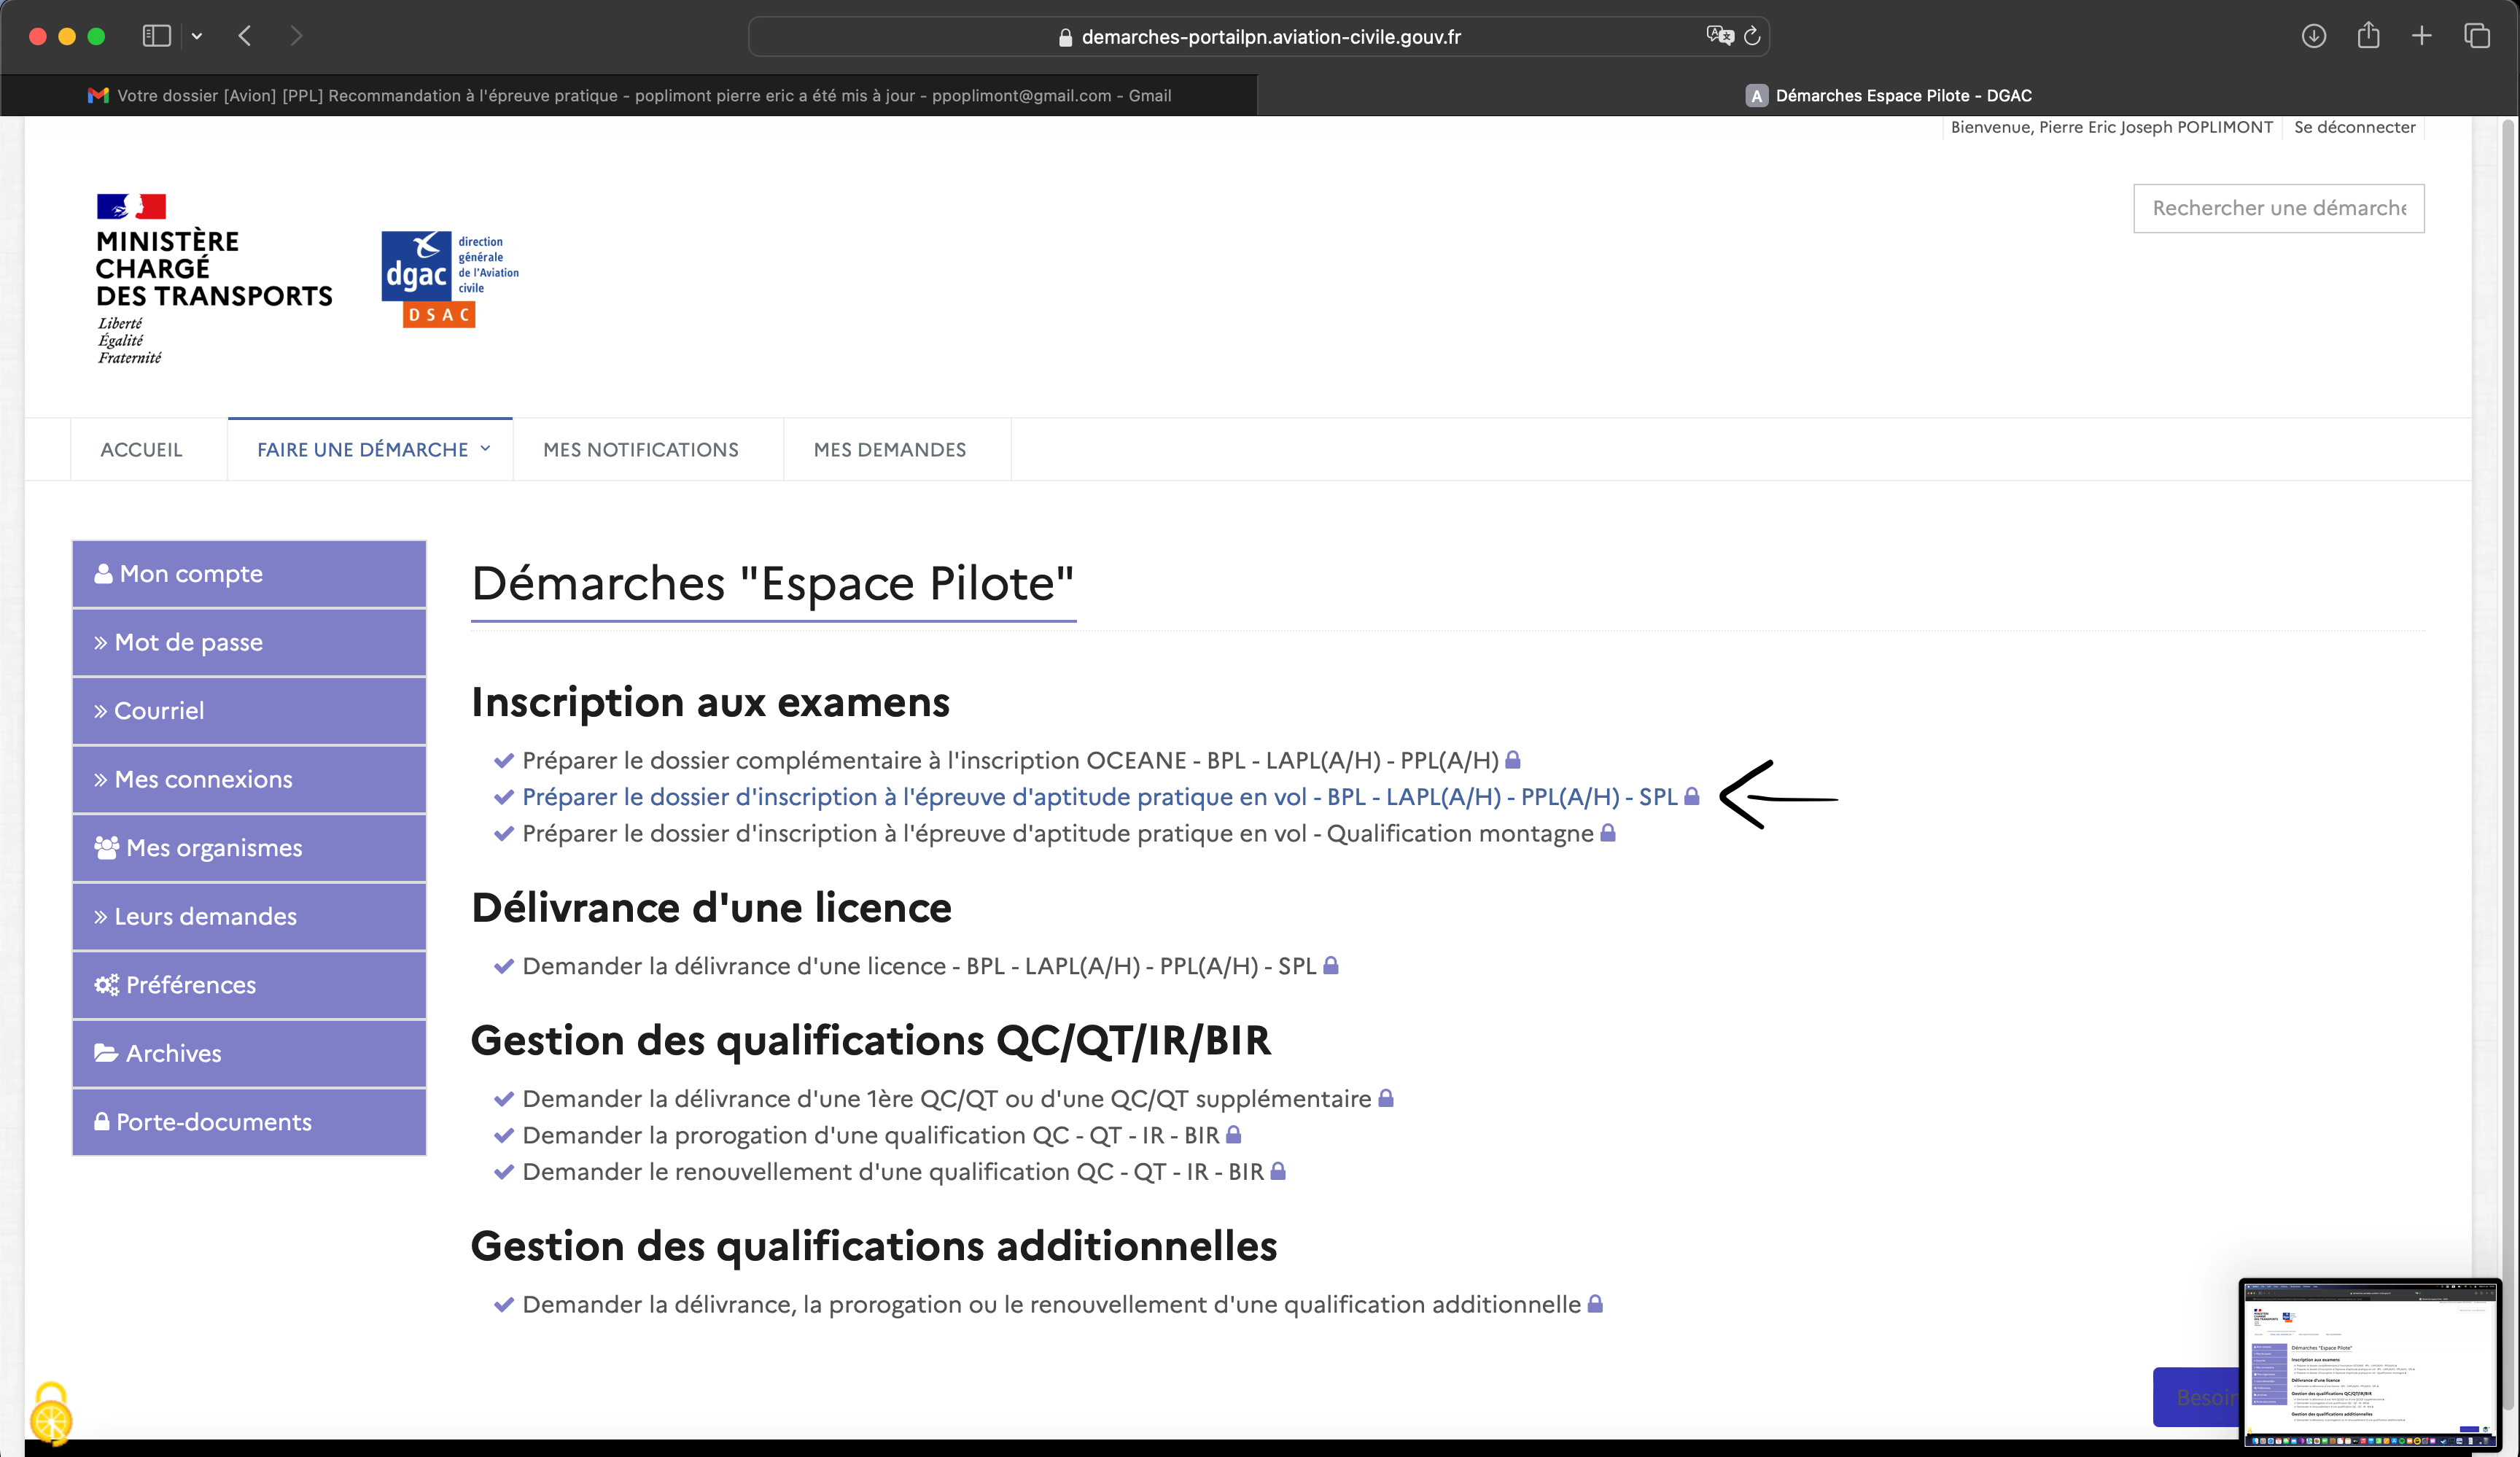Show tab overview icon
Viewport: 2520px width, 1457px height.
2476,36
